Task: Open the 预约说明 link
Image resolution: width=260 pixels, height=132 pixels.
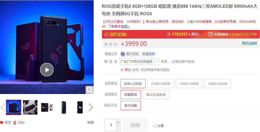Action: (x=249, y=43)
